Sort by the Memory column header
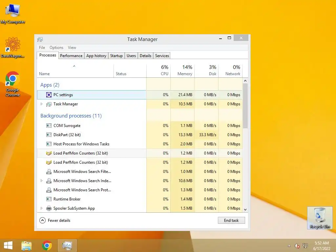This screenshot has width=336, height=252. 182,71
